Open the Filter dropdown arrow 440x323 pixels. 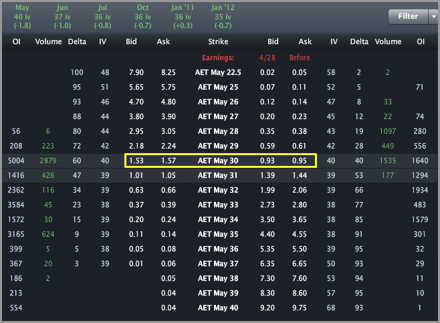click(x=434, y=17)
